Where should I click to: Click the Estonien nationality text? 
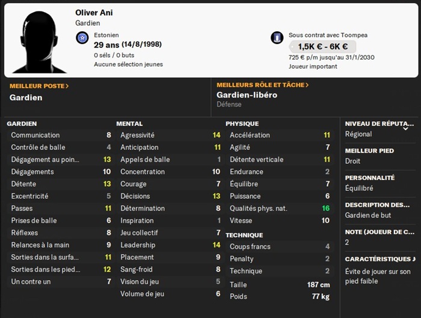click(106, 35)
